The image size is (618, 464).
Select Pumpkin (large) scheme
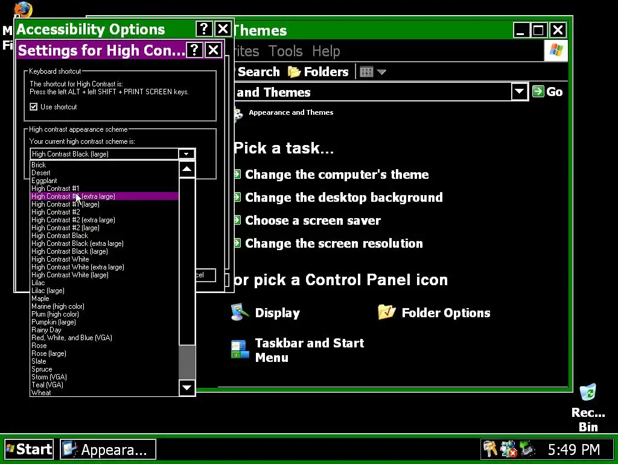(x=104, y=322)
